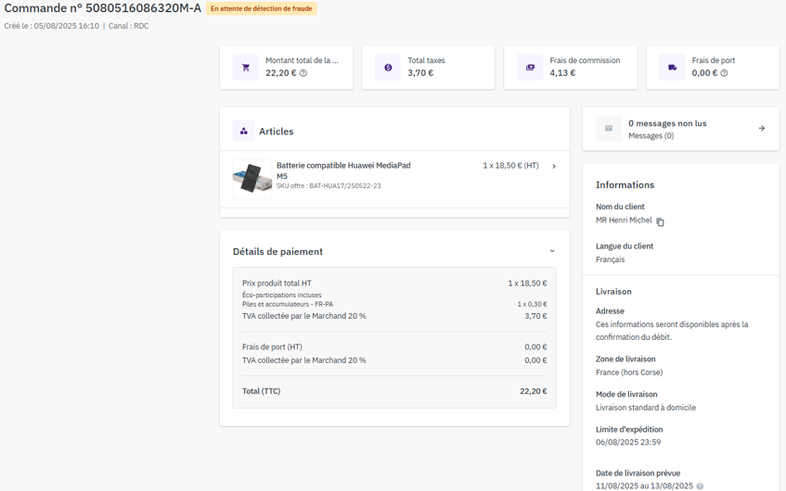The image size is (786, 491).
Task: Select the Détails de paiement header title
Action: pos(277,251)
